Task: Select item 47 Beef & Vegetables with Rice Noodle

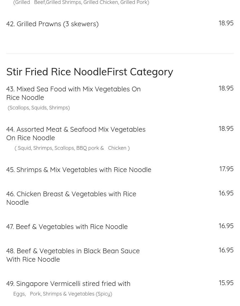Action: pyautogui.click(x=67, y=227)
